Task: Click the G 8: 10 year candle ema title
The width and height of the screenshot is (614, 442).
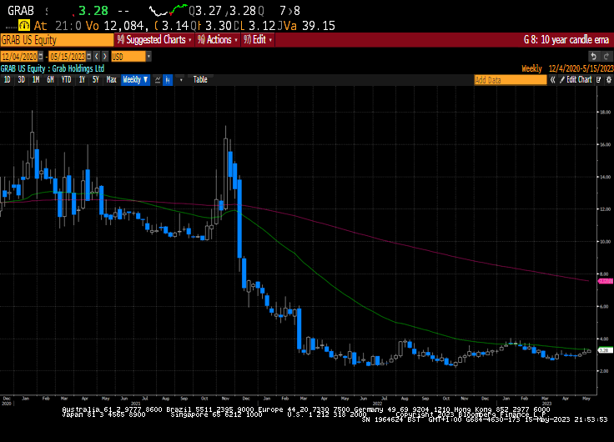Action: [566, 40]
